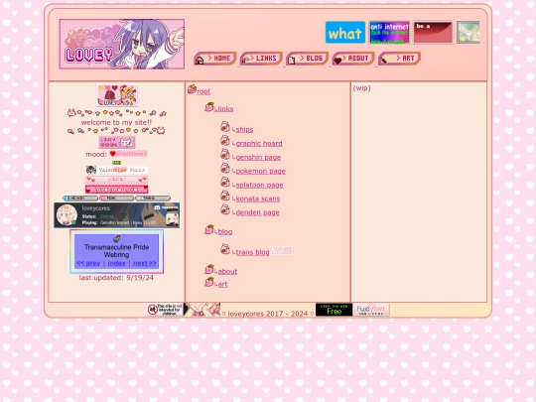Viewport: 536px width, 402px height.
Task: Click the strawberry icon next to art
Action: click(x=209, y=282)
